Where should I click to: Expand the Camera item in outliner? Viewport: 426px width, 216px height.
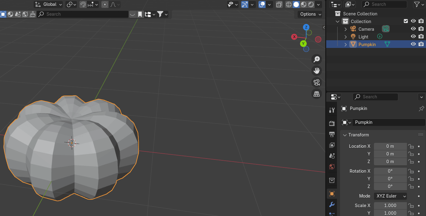[345, 29]
